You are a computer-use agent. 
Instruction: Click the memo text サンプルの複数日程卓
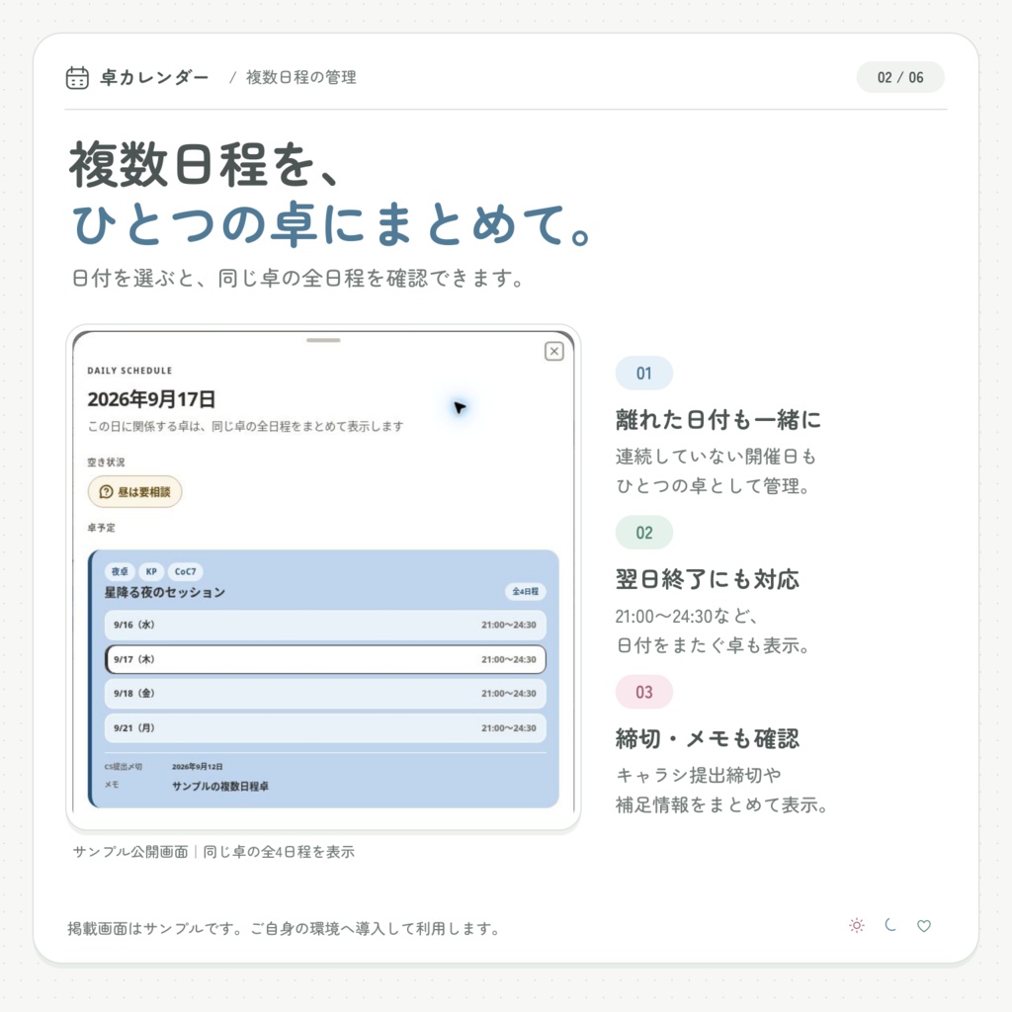[220, 786]
